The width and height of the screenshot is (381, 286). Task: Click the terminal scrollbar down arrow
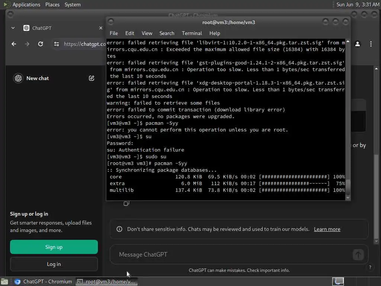tap(348, 198)
